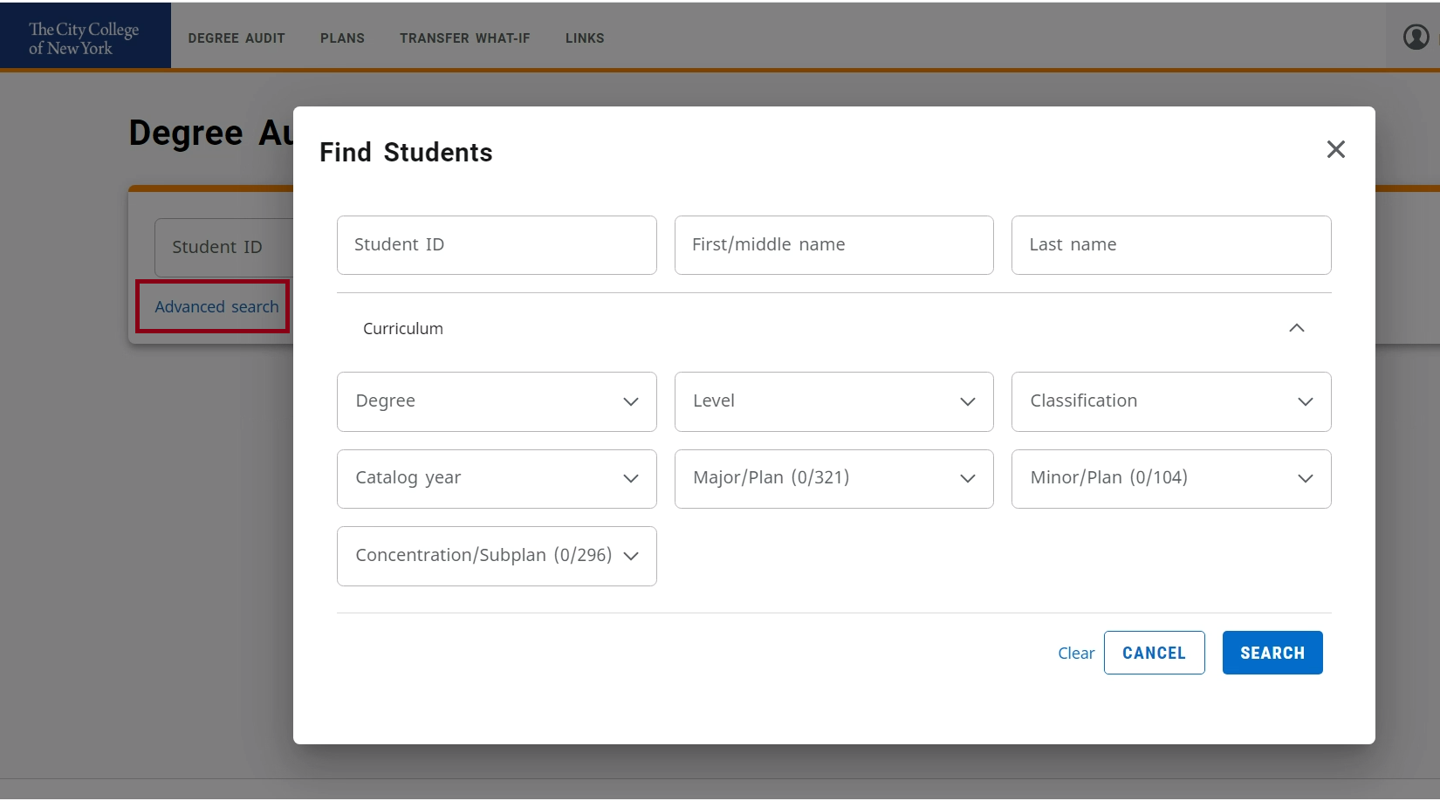Viewport: 1440px width, 801px height.
Task: Expand the Catalog year dropdown
Action: tap(496, 478)
